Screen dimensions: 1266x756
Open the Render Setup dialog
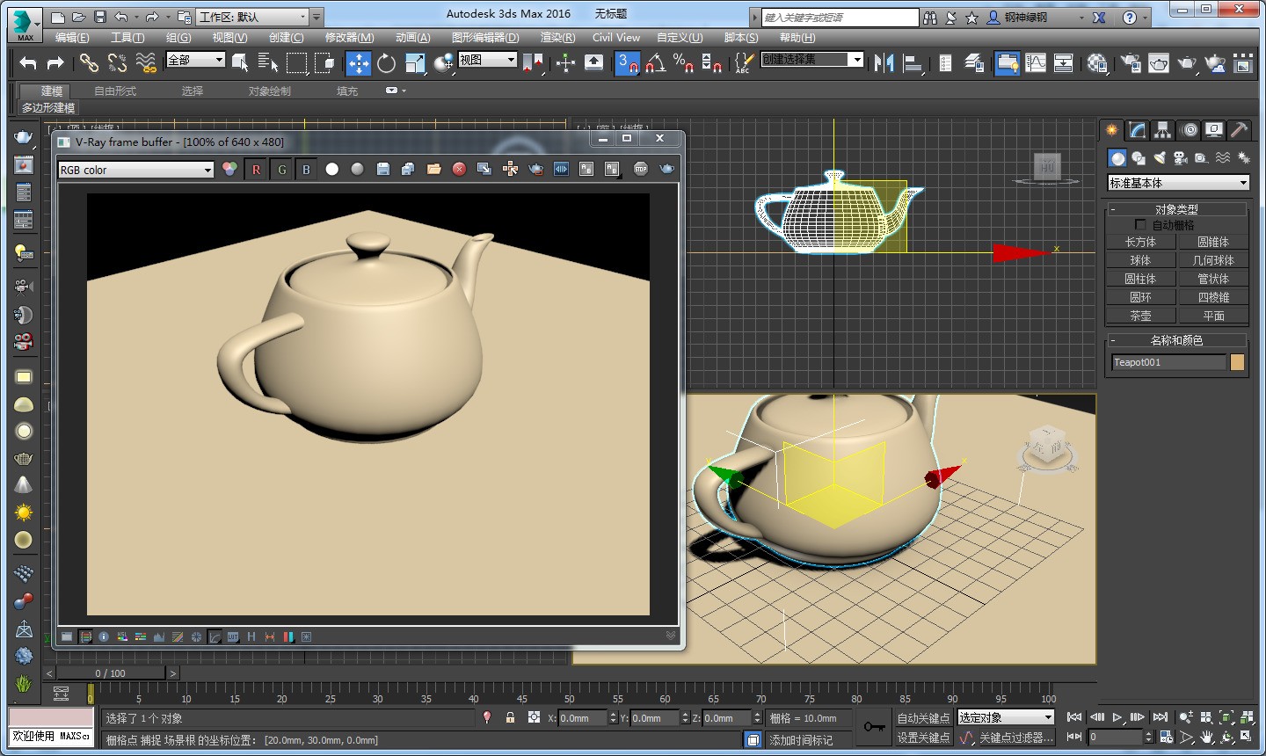coord(1131,62)
